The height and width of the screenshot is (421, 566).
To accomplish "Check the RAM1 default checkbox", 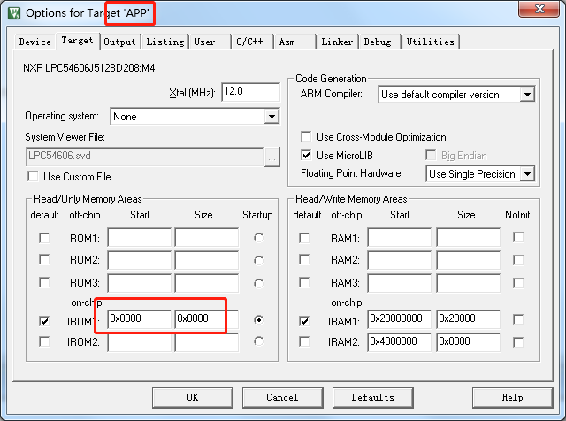I will click(x=304, y=238).
